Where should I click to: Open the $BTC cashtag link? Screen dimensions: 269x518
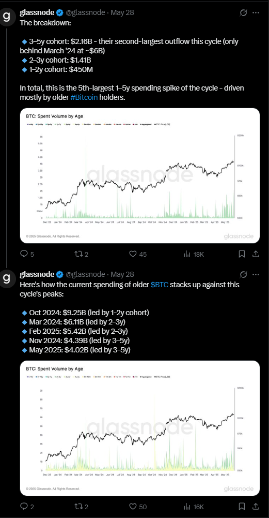coord(160,285)
